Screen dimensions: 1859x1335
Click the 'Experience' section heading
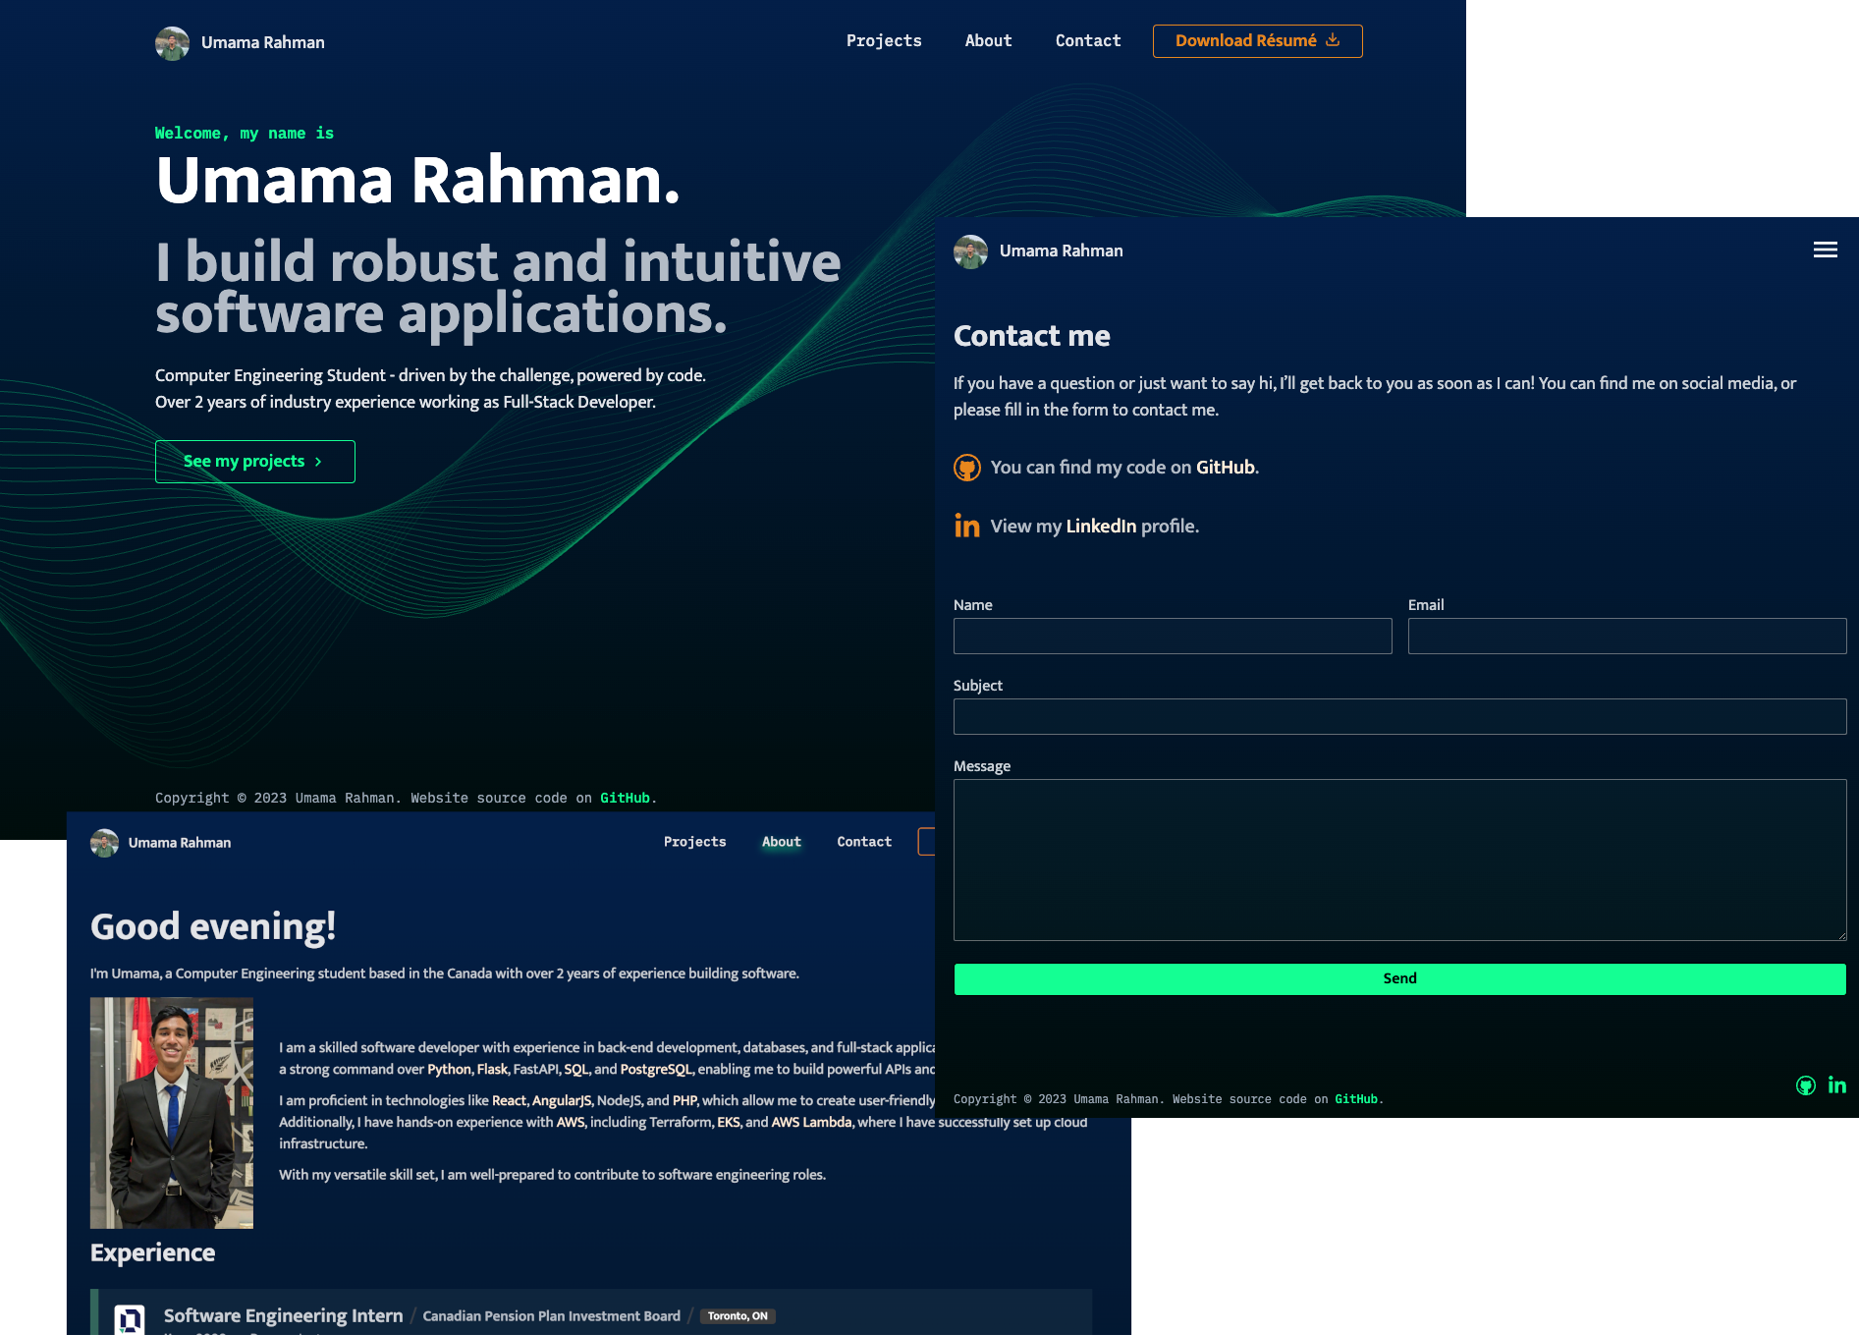152,1252
